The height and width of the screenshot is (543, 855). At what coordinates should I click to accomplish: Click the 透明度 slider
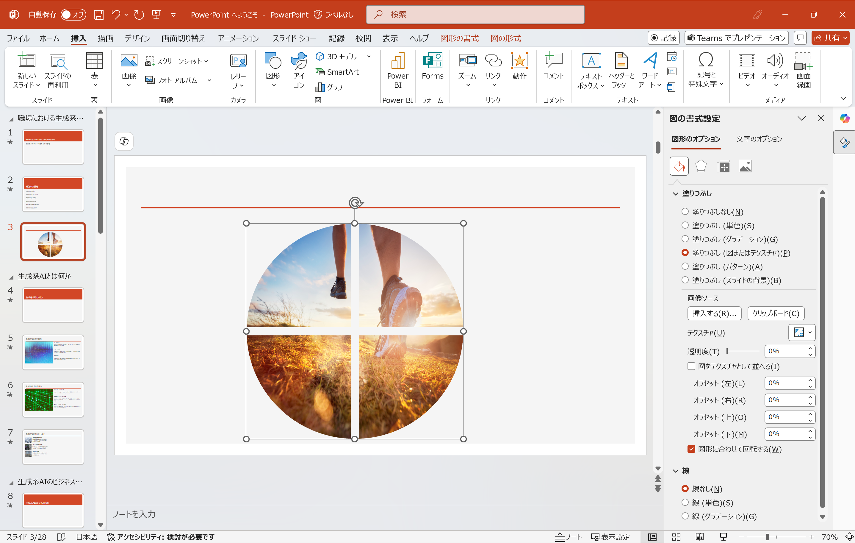[x=743, y=351]
